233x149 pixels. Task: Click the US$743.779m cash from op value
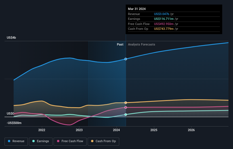click(164, 29)
